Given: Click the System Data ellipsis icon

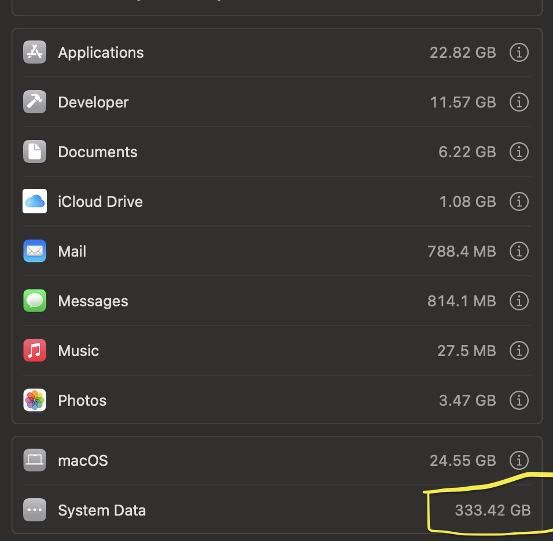Looking at the screenshot, I should (x=35, y=510).
